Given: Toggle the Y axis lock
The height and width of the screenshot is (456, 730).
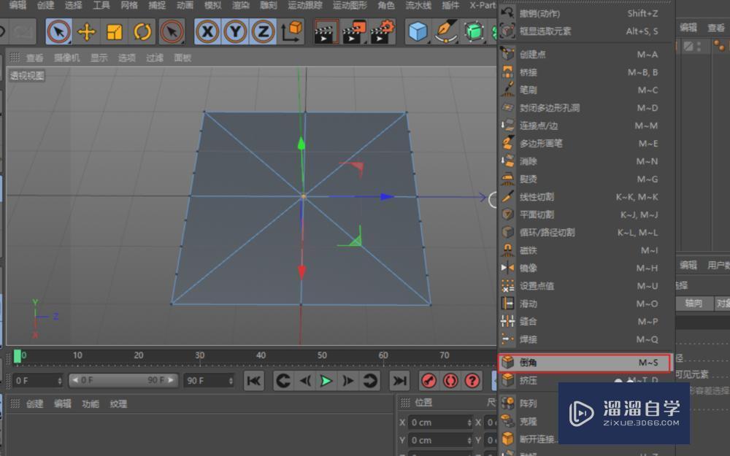Looking at the screenshot, I should pyautogui.click(x=236, y=31).
